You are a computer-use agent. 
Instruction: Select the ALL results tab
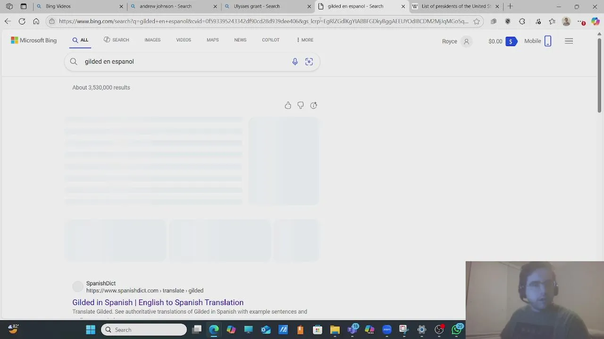click(80, 40)
